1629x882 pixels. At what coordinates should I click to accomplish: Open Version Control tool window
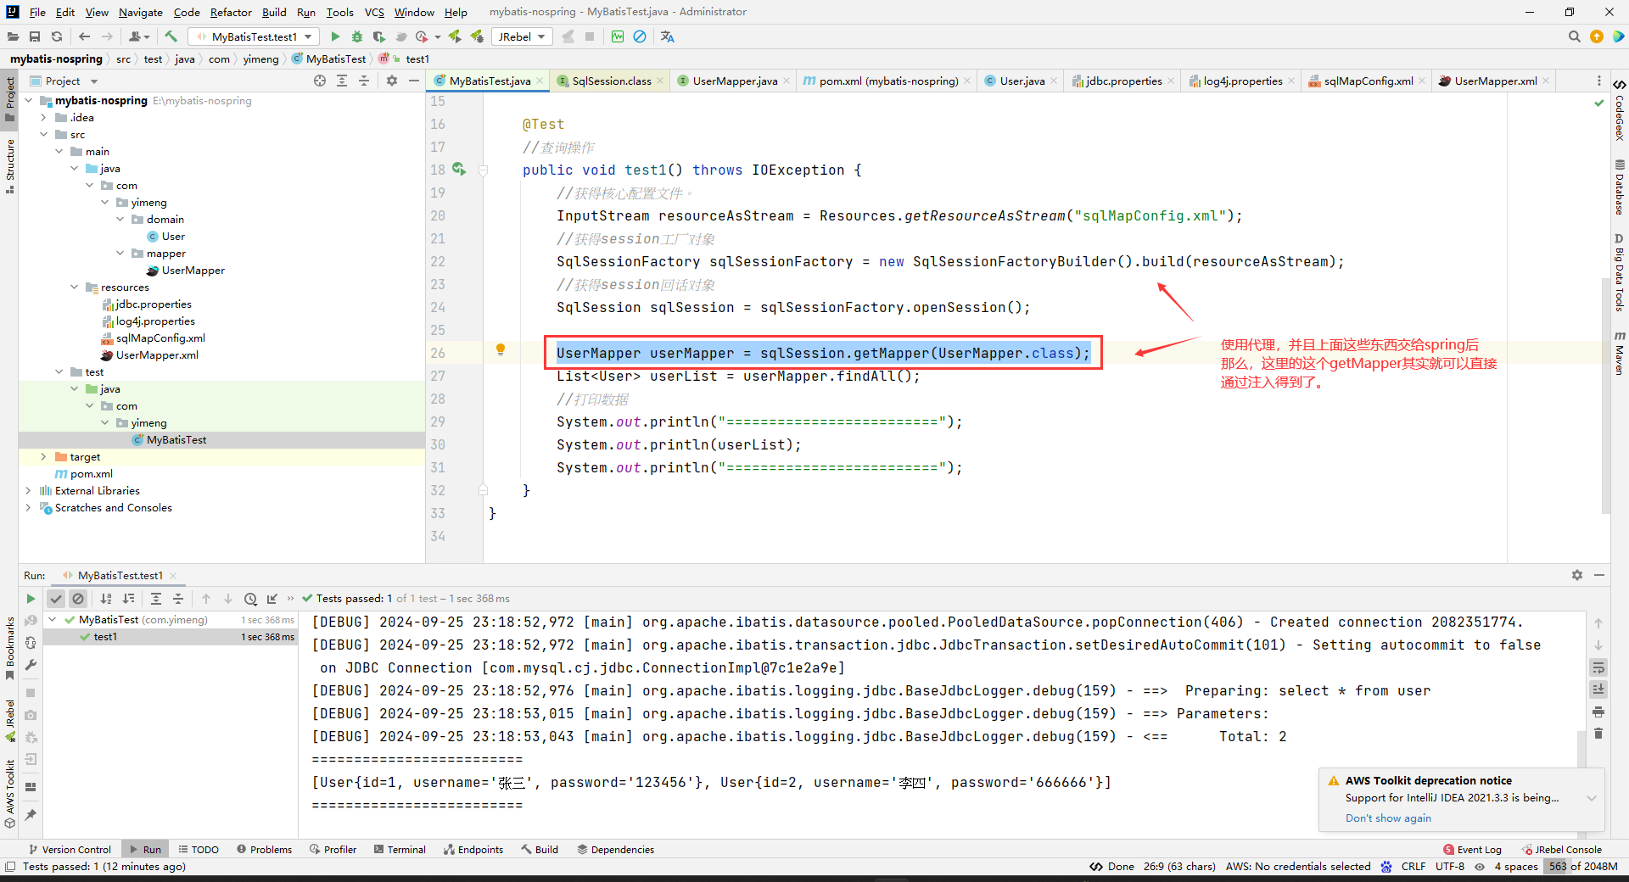pos(70,849)
